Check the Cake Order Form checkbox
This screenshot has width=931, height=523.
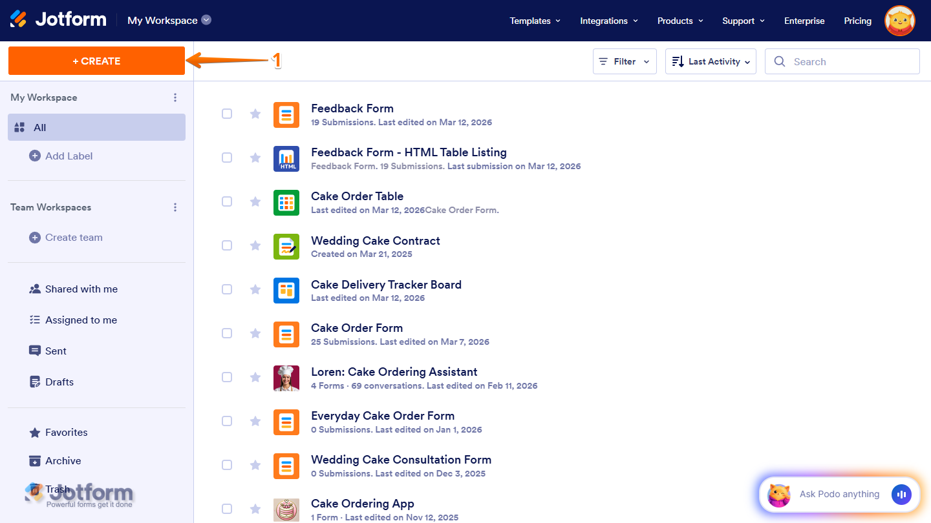(x=227, y=333)
